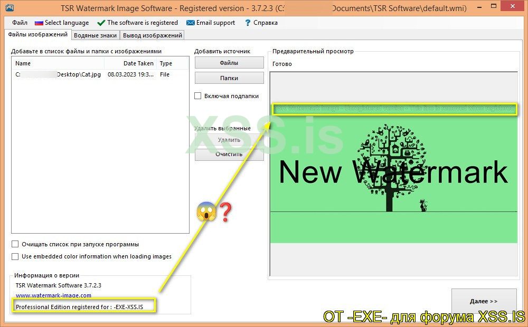
Task: Open the Файл menu
Action: 20,23
